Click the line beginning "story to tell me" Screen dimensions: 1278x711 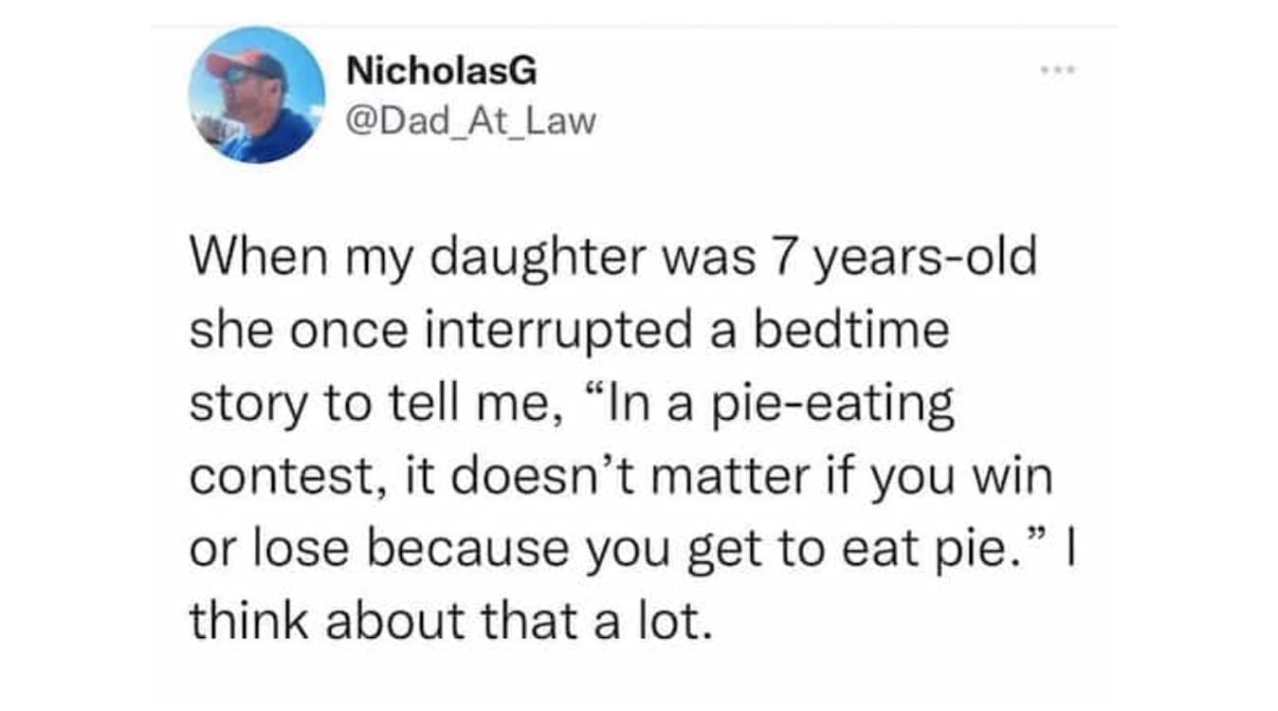click(x=572, y=404)
